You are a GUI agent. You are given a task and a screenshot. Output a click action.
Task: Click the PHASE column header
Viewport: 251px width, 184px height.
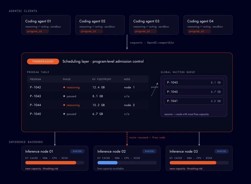(67, 79)
